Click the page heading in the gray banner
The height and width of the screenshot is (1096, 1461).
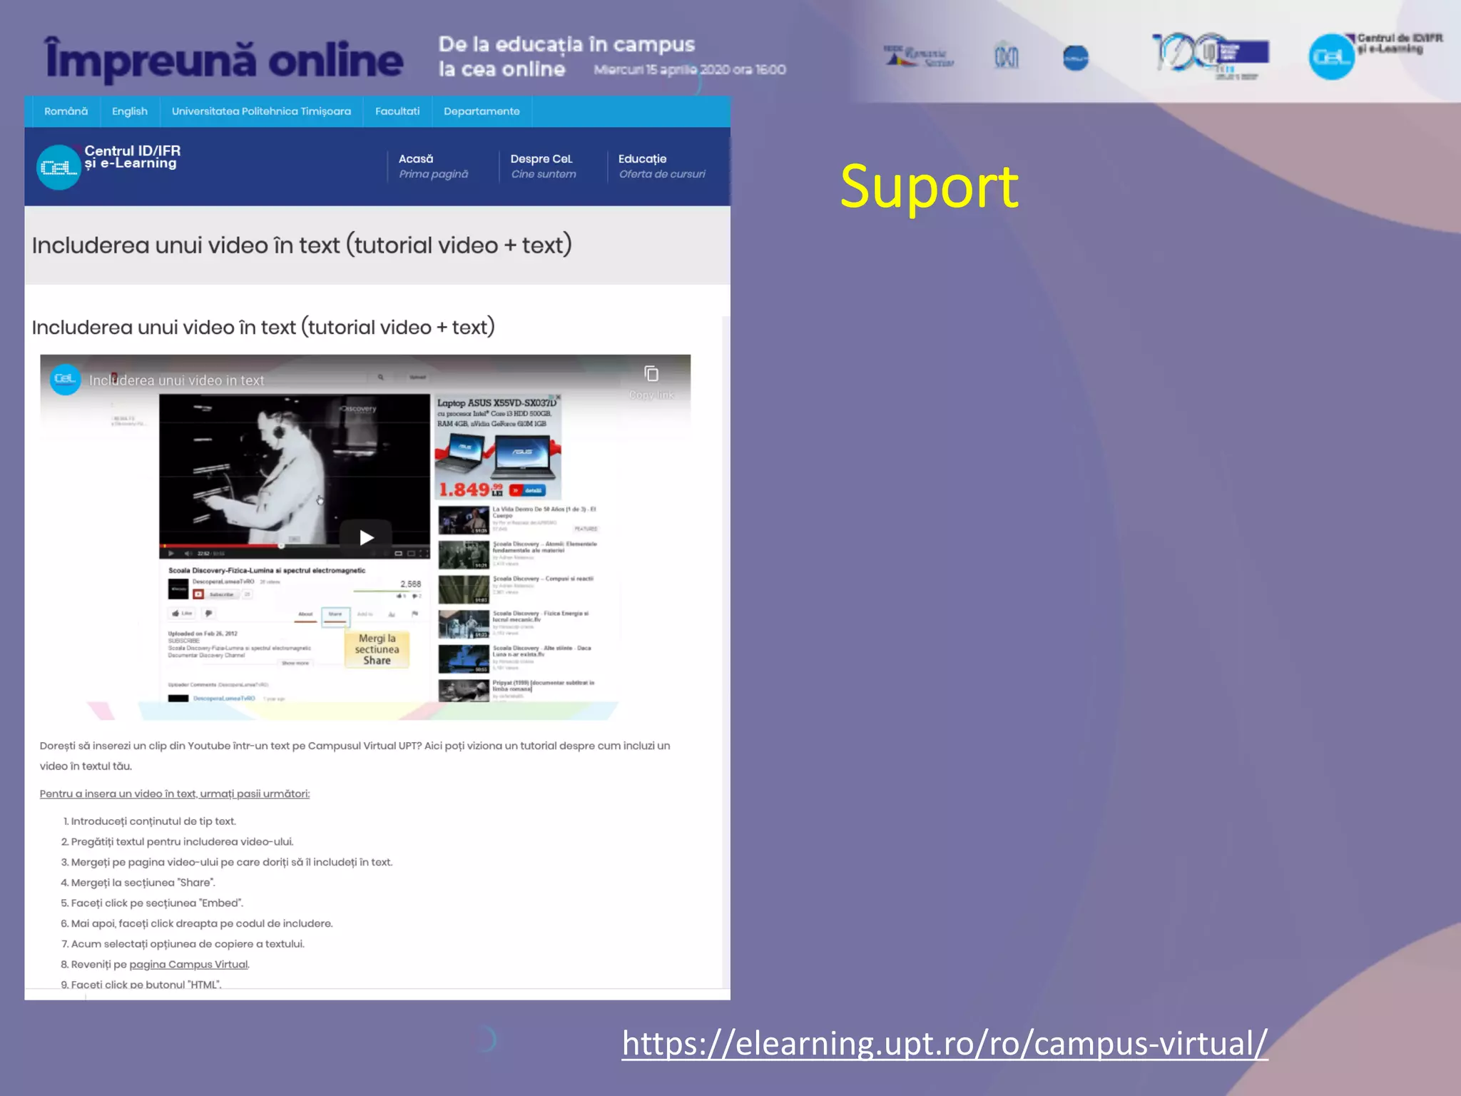pos(302,245)
